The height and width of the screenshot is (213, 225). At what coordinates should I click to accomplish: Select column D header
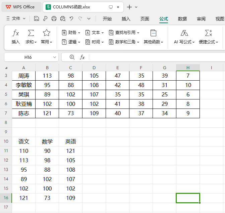click(94, 68)
